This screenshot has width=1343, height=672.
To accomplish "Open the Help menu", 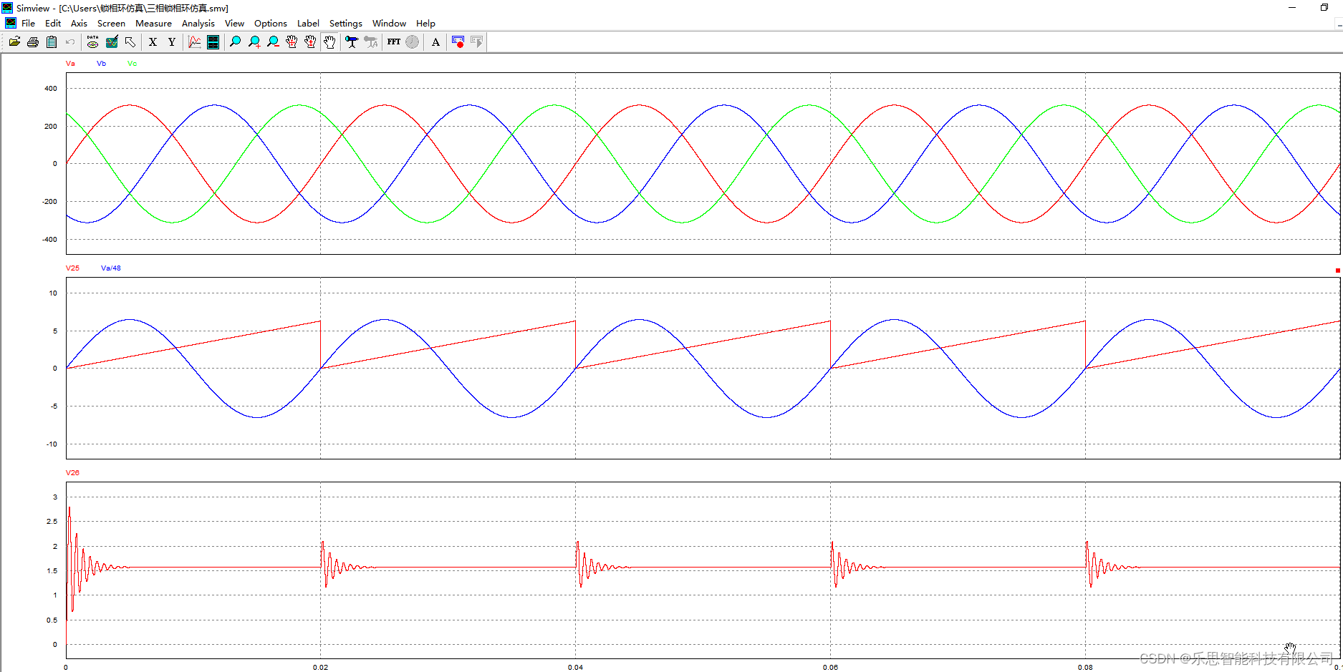I will coord(425,24).
